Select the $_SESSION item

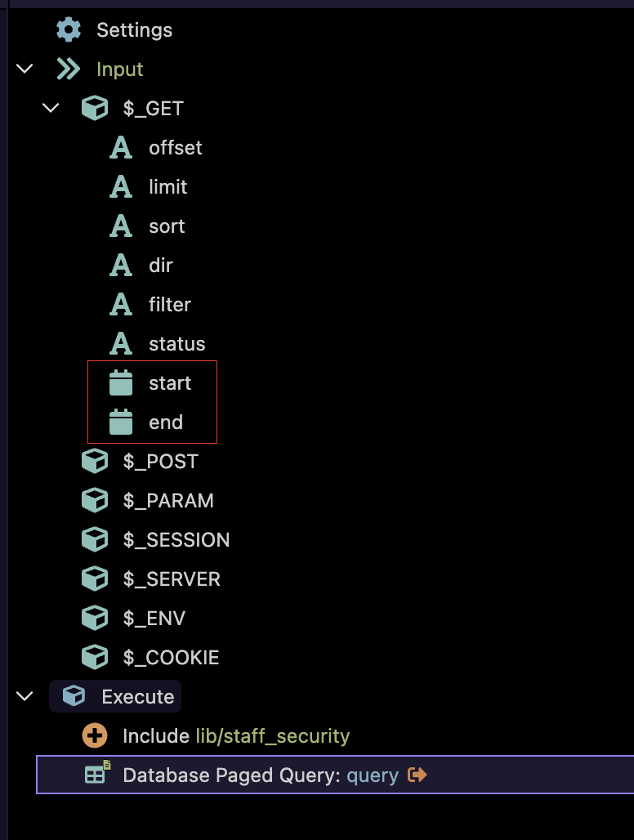click(176, 540)
